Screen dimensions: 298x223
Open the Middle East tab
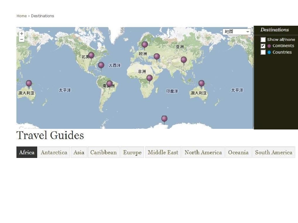click(163, 152)
